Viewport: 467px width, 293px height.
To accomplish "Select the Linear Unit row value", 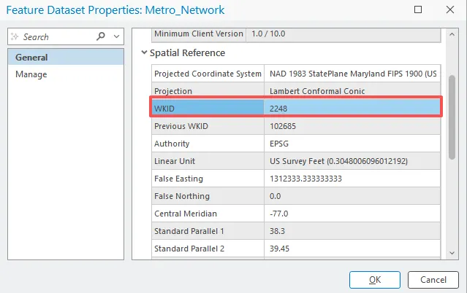I will (x=352, y=161).
